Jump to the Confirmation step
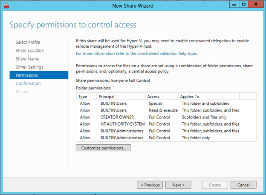266x195 pixels. 28,83
